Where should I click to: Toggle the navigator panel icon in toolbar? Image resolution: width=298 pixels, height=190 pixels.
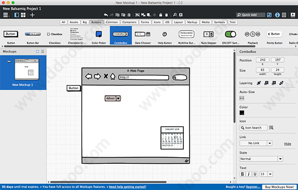tap(17, 15)
